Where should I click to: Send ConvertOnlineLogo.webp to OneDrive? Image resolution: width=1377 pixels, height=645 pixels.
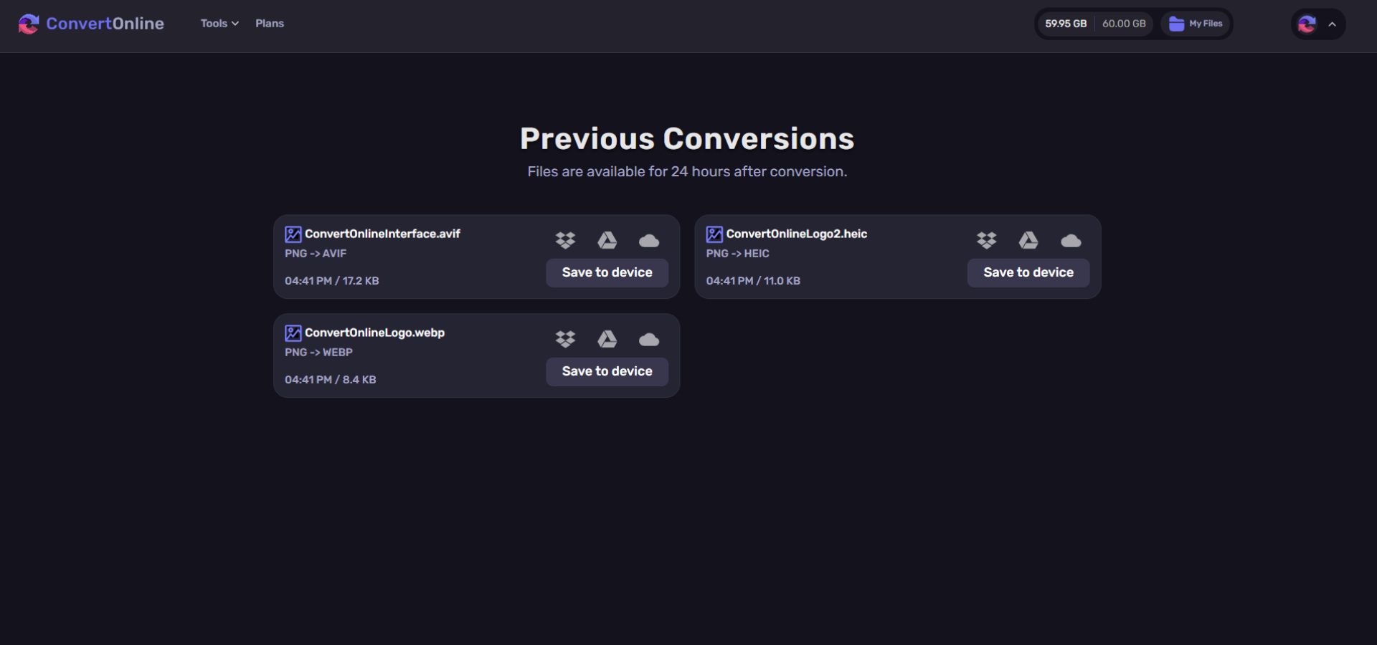coord(648,339)
